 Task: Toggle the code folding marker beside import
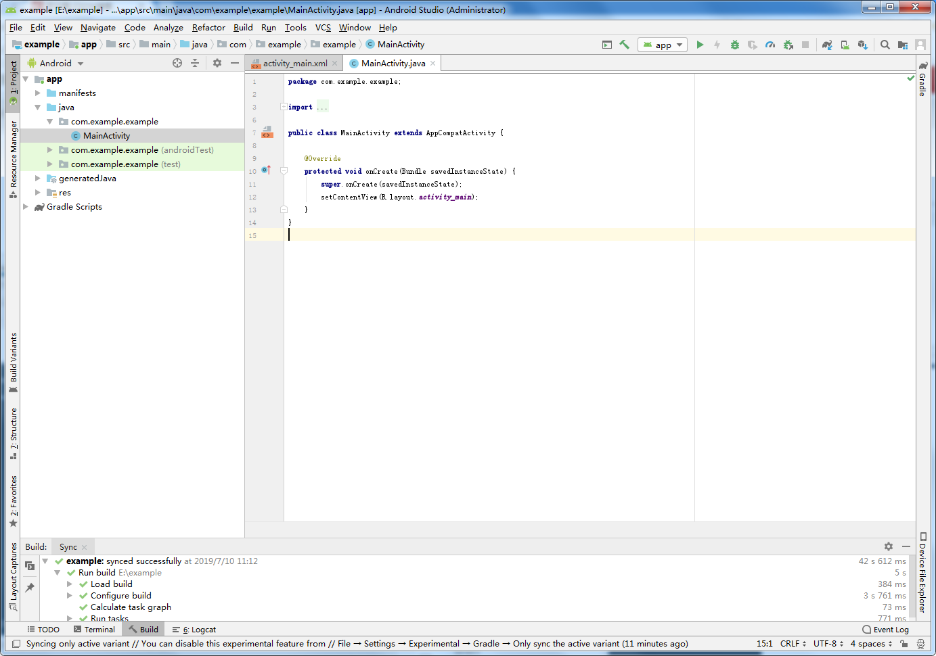tap(284, 107)
